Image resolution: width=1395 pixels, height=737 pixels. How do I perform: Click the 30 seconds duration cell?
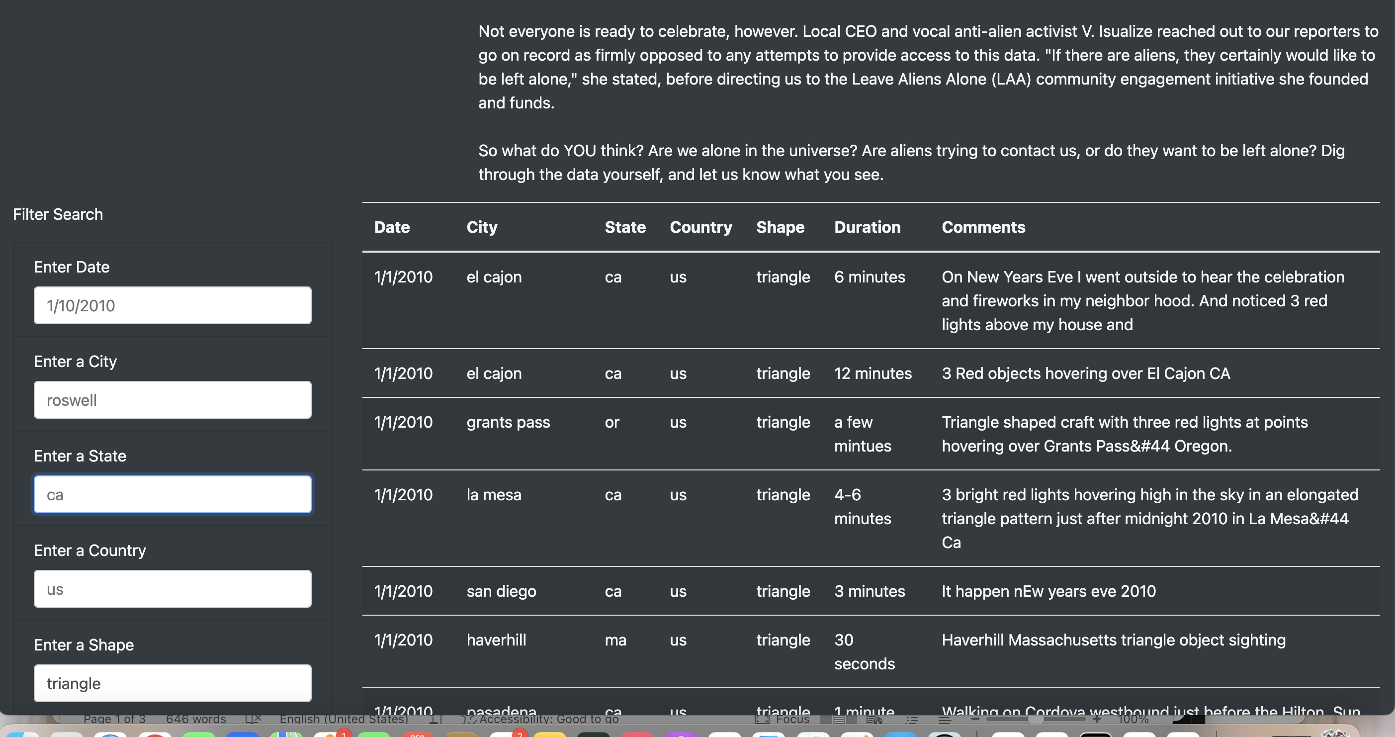(865, 651)
